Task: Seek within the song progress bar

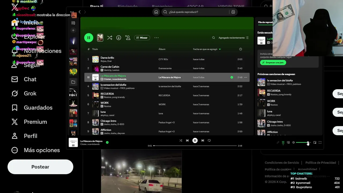Action: click(195, 146)
